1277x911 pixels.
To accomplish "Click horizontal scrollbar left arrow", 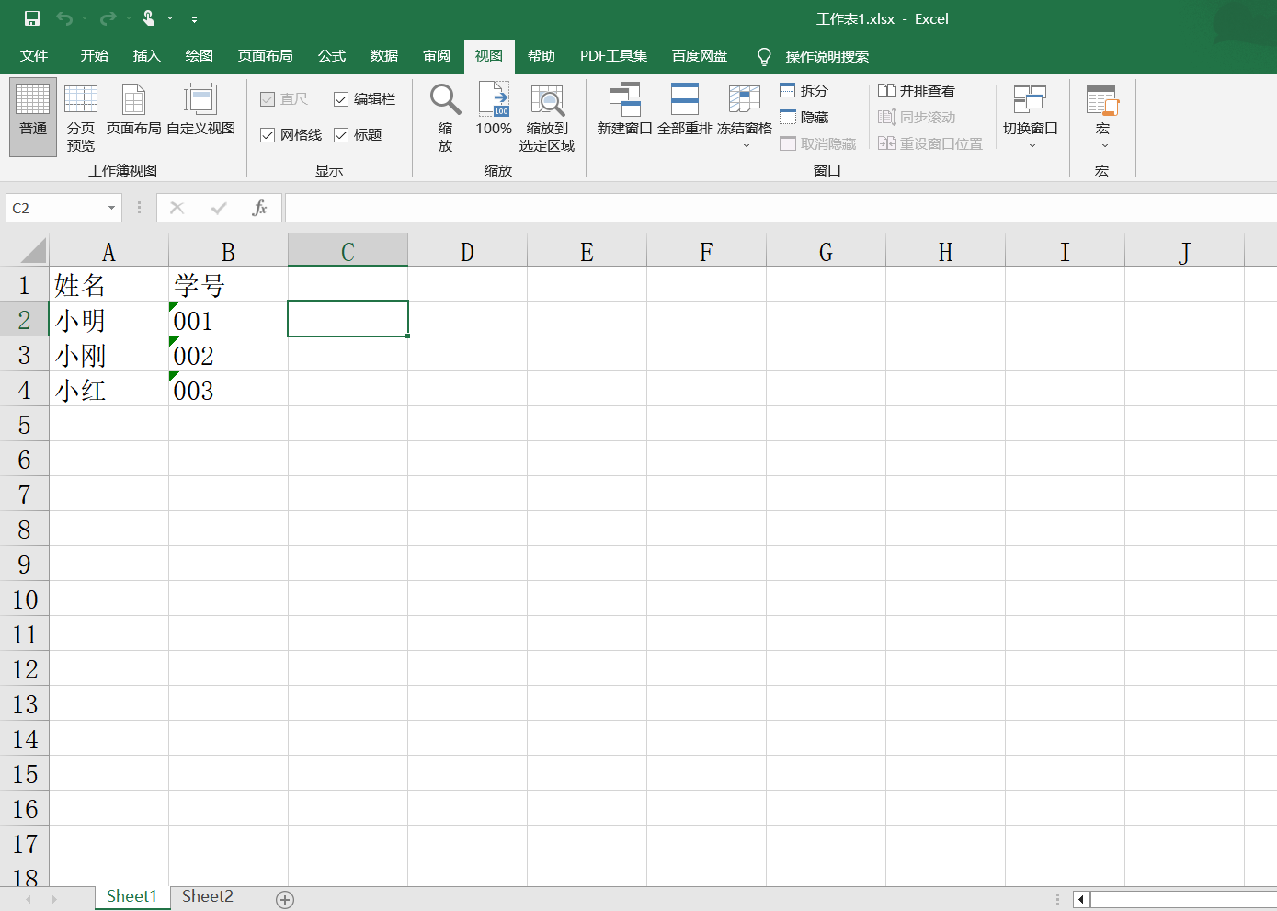I will 1081,900.
